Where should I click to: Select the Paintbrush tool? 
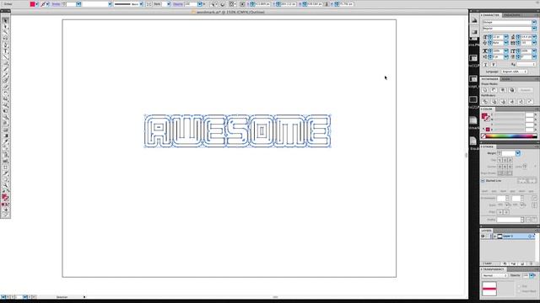5,69
